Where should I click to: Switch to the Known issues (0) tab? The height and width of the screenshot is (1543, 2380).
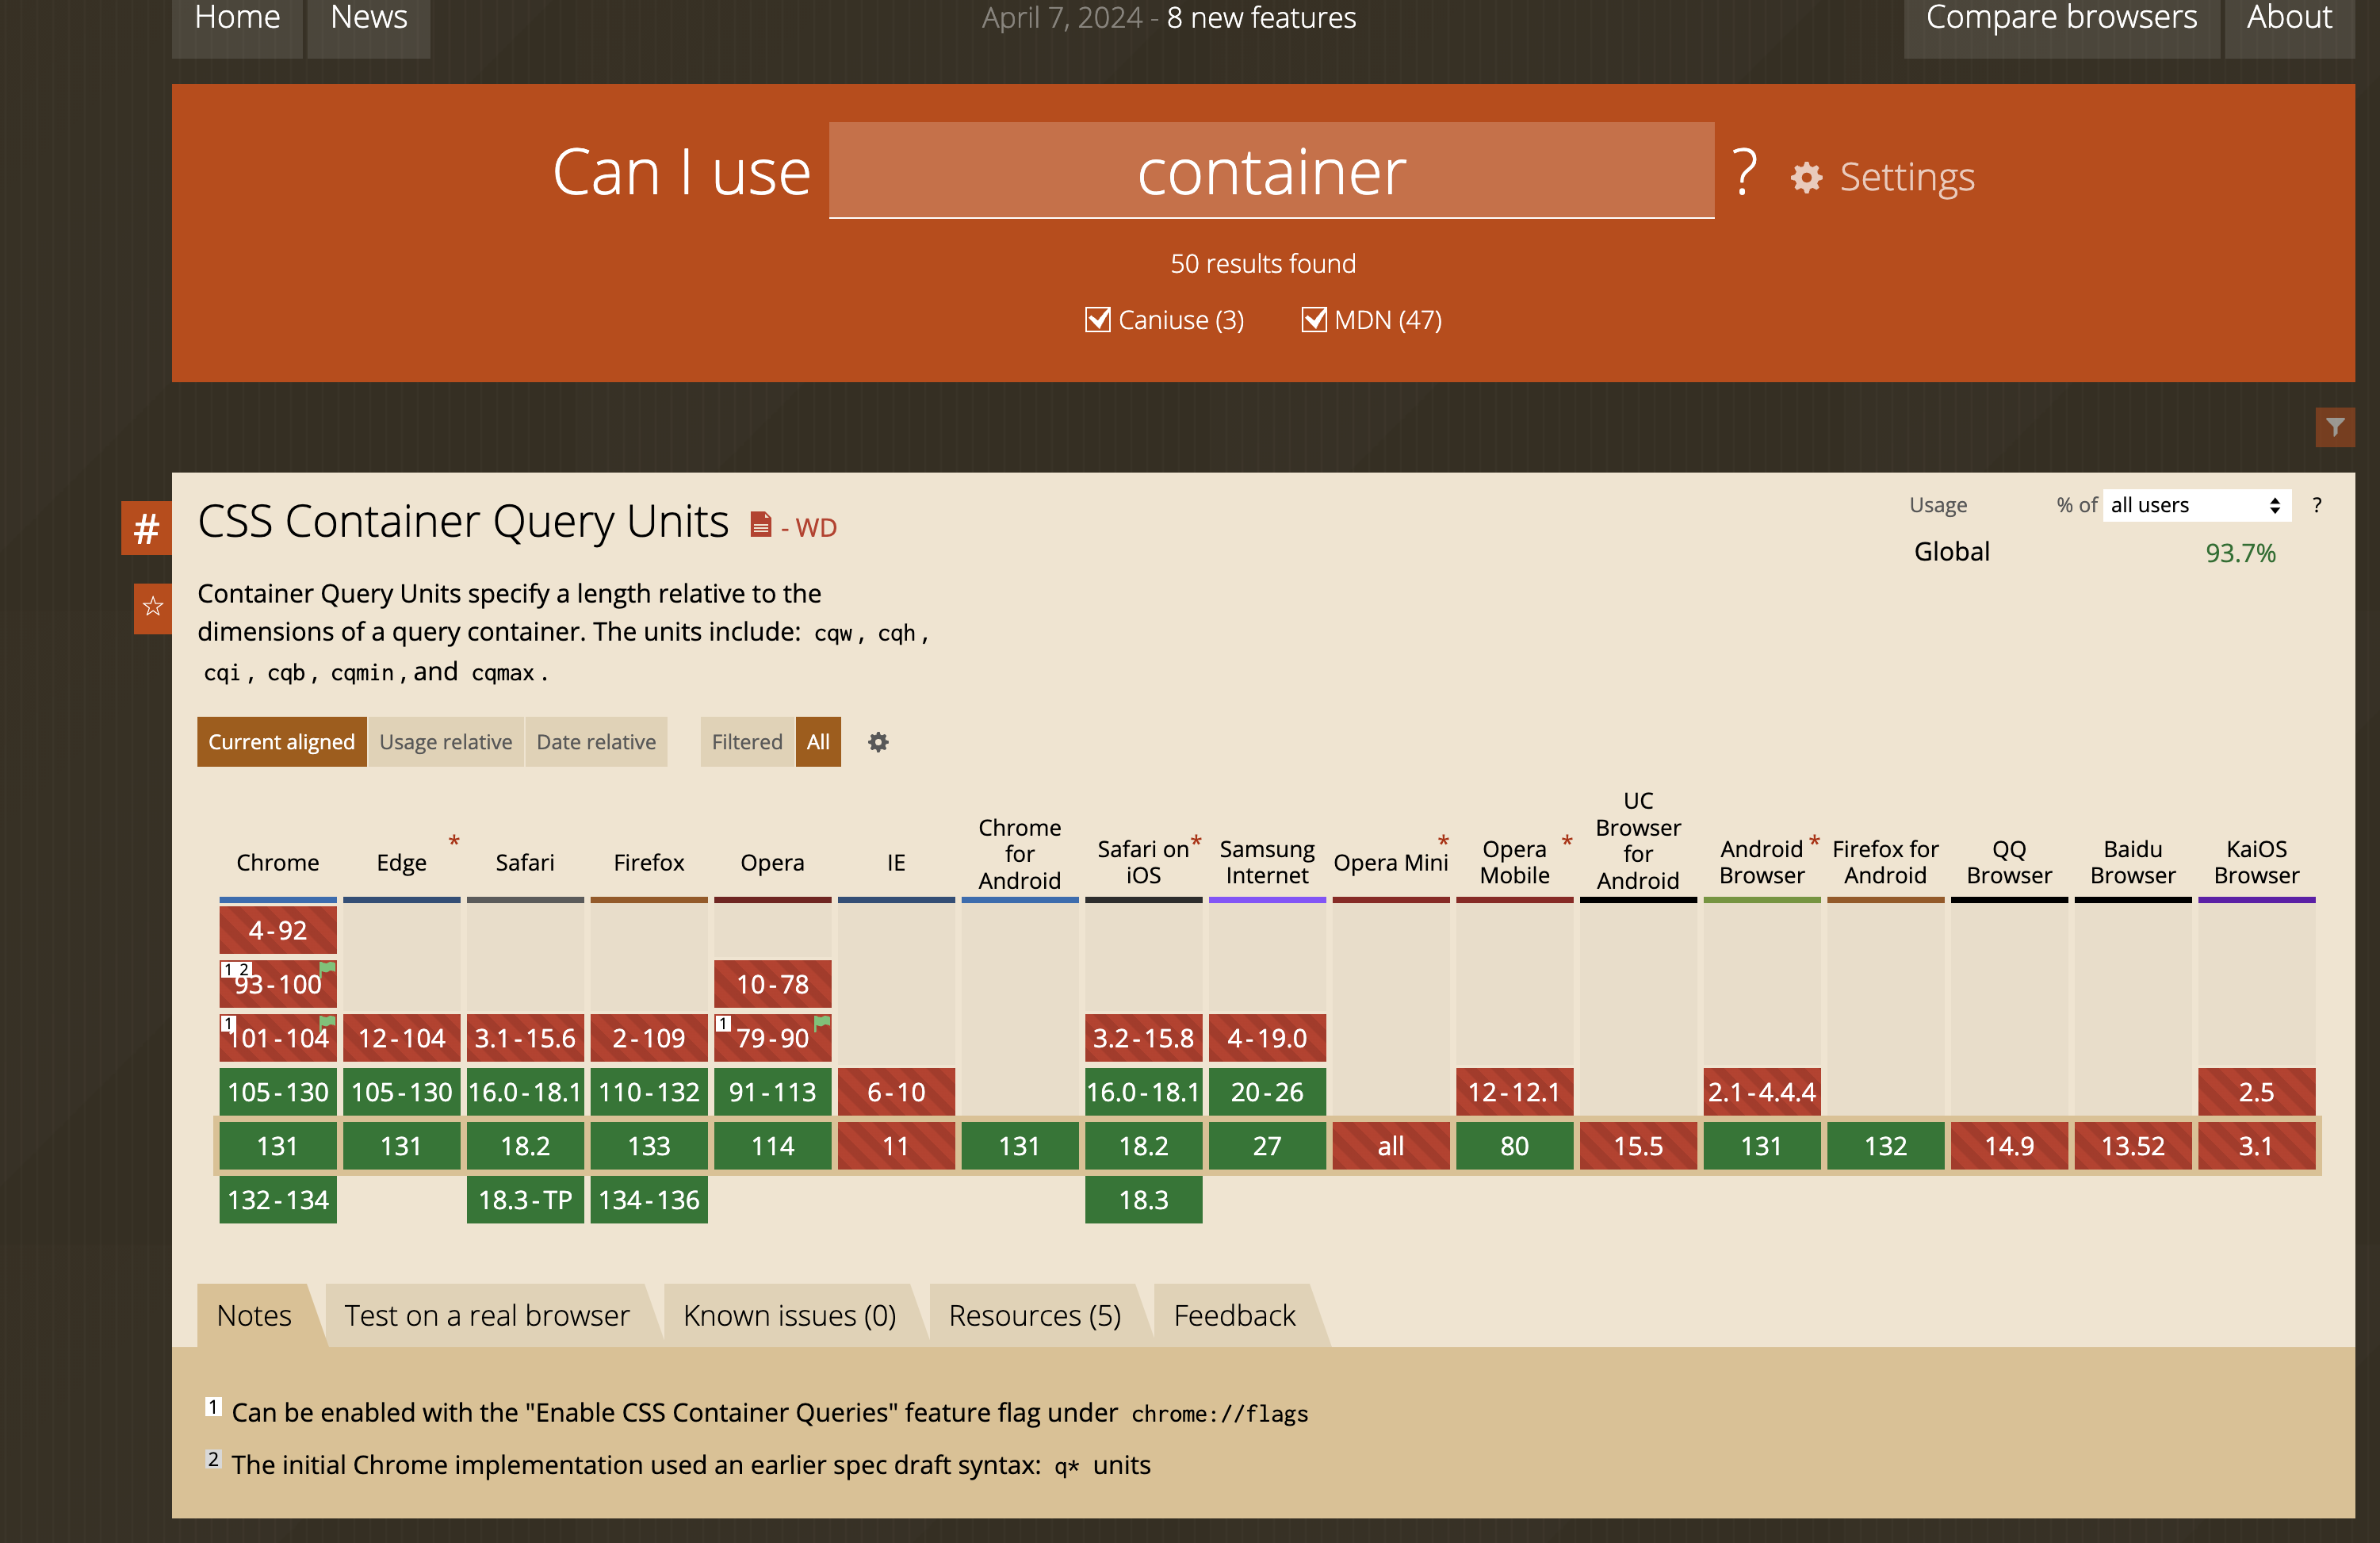pyautogui.click(x=789, y=1315)
